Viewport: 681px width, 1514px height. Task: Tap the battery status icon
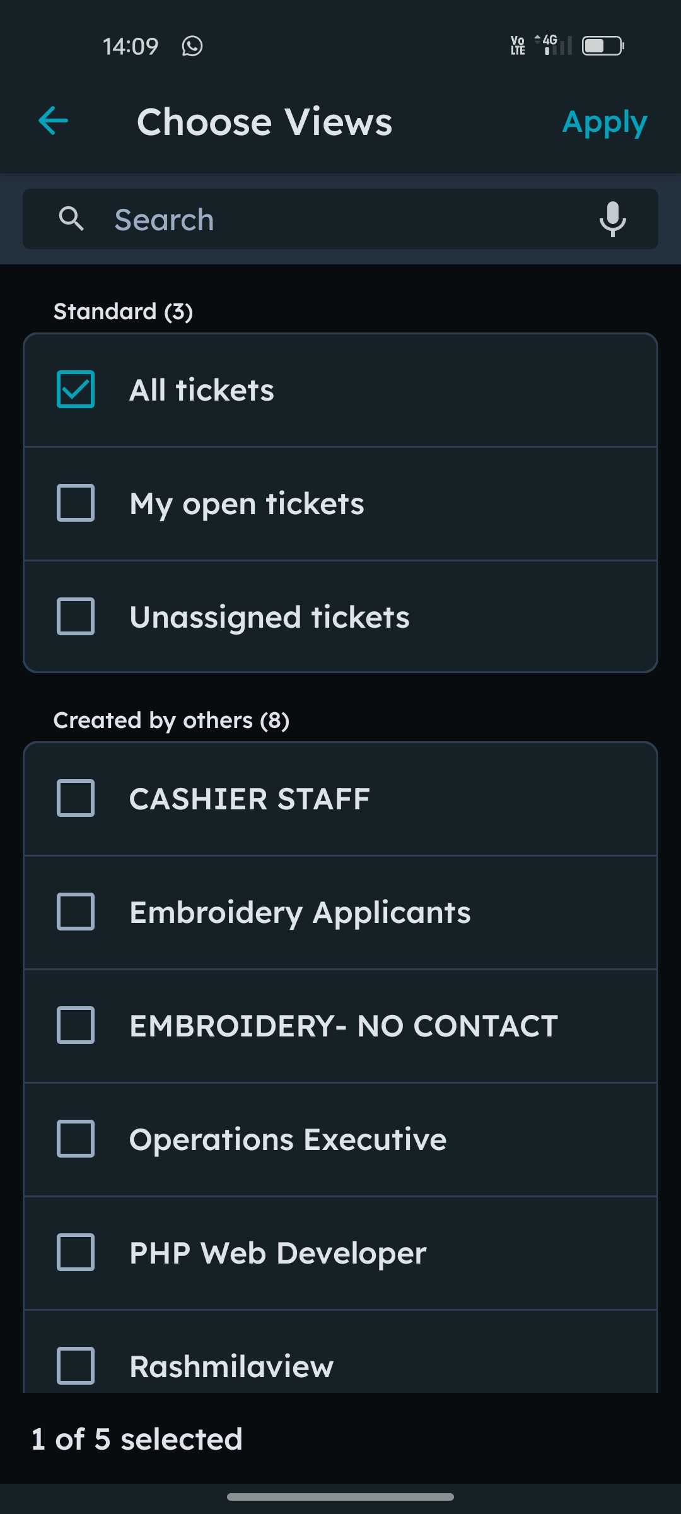coord(603,46)
